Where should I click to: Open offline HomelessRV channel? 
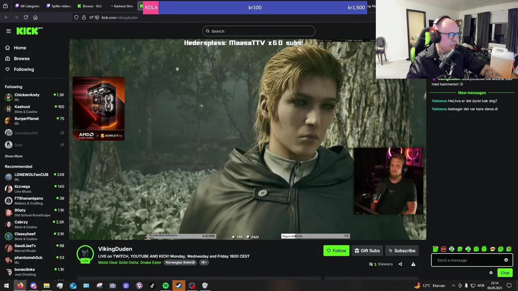[34, 133]
